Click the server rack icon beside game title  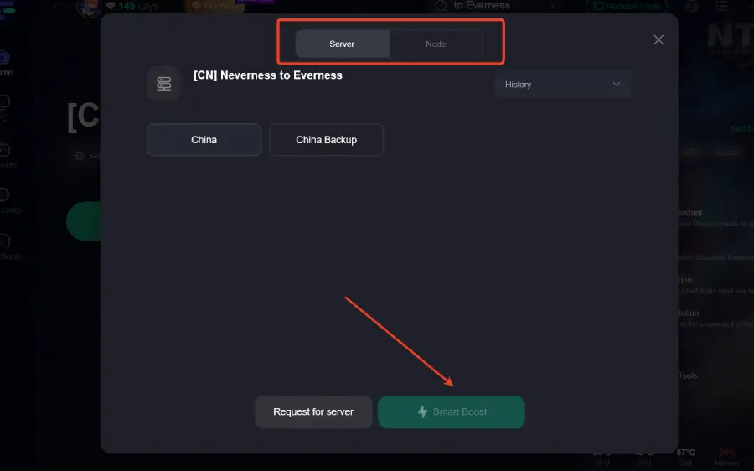coord(164,84)
